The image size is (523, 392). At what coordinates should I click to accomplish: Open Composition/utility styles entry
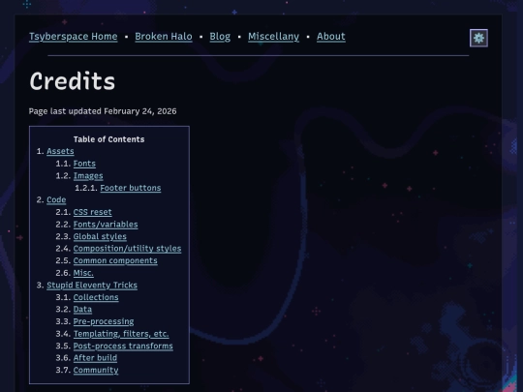point(127,249)
